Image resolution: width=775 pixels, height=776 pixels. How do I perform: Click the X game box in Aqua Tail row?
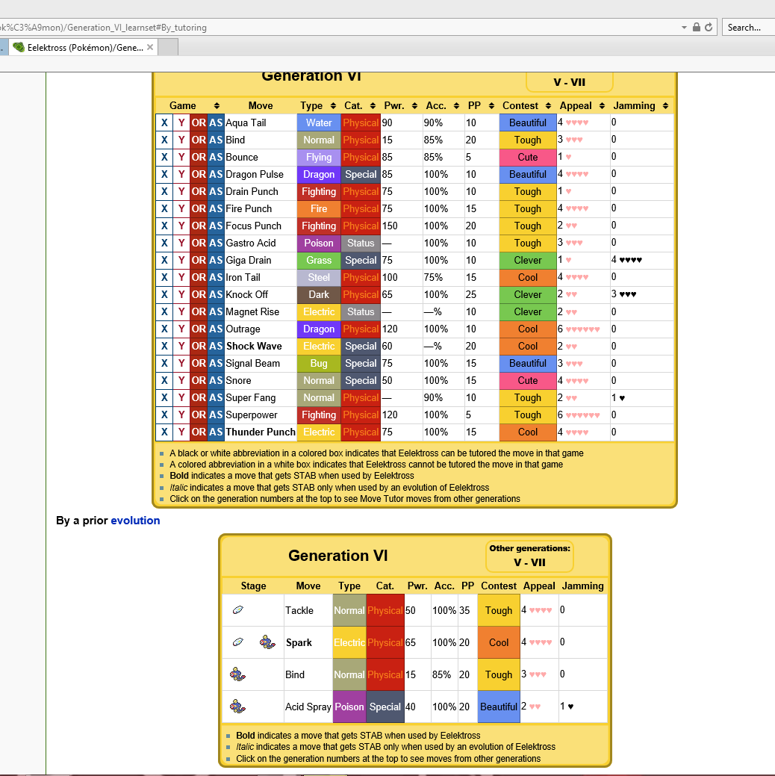(x=164, y=122)
